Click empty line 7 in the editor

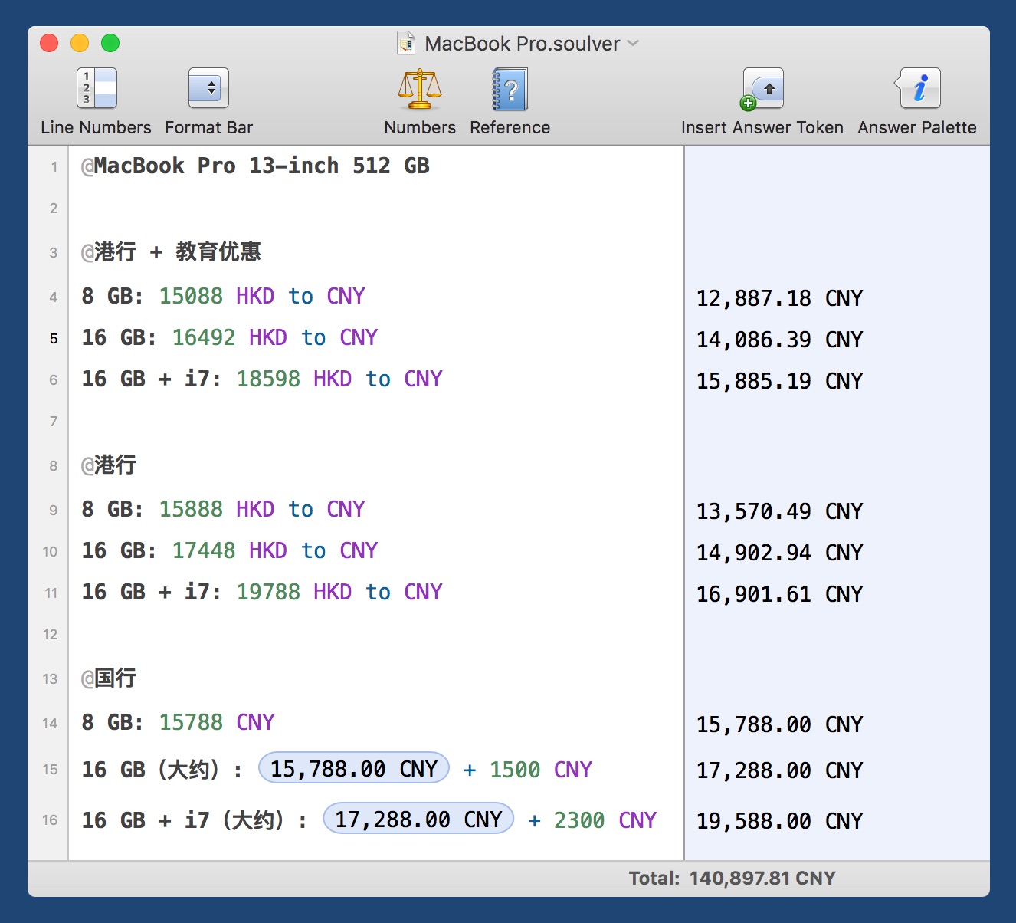pos(375,421)
